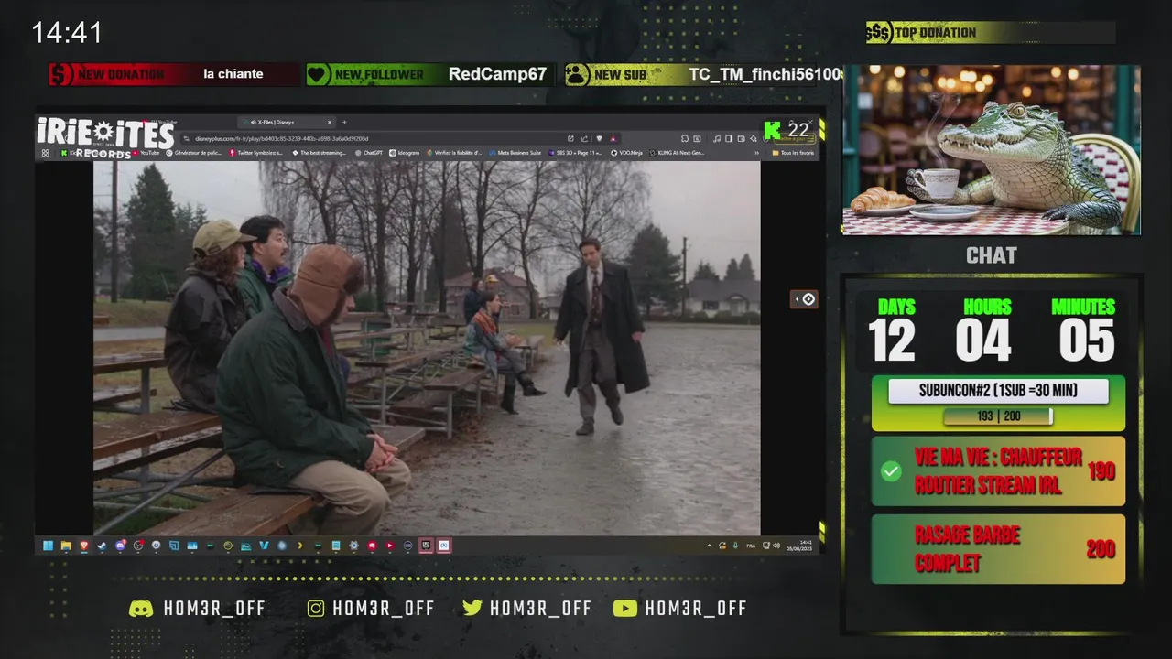Click the display icon in system tray

pos(766,546)
